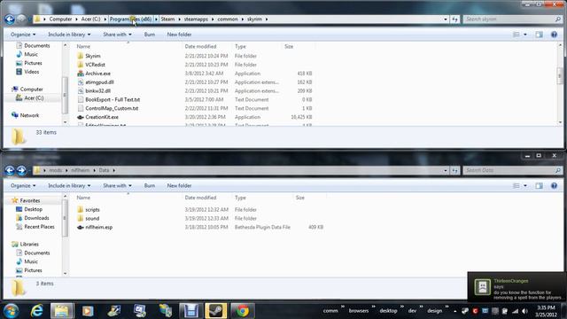Viewport: 567px width, 319px height.
Task: Click Refresh button in skyrim window address bar
Action: (x=454, y=19)
